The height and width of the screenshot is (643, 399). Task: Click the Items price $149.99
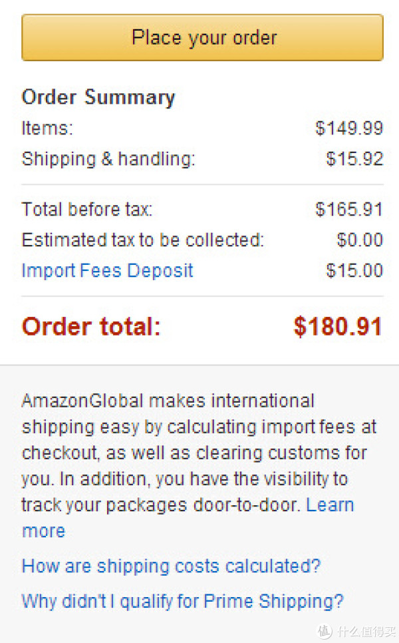[x=349, y=128]
